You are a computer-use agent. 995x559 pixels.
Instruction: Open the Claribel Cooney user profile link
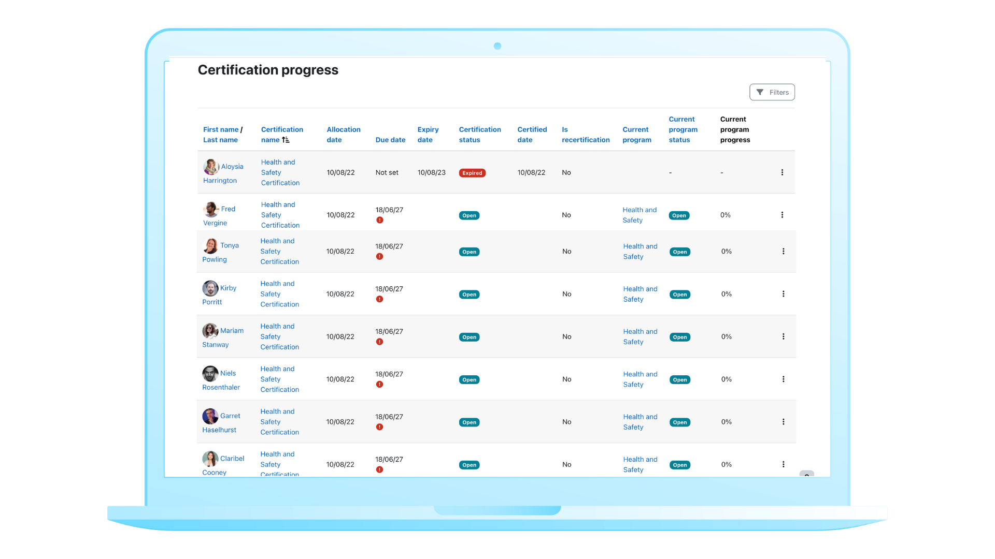232,459
